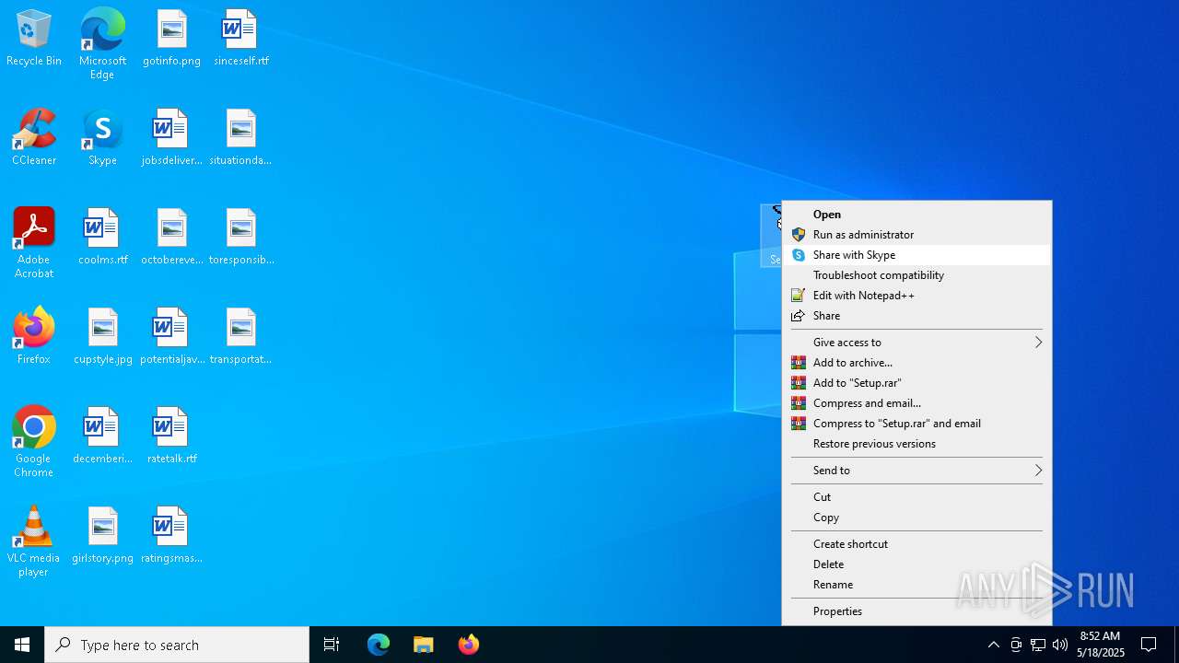Open VLC media player shortcut
This screenshot has width=1179, height=663.
(34, 541)
